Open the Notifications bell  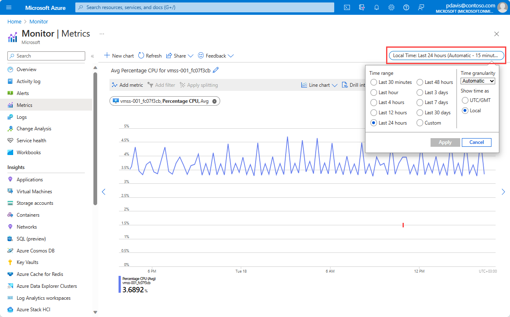(x=376, y=7)
